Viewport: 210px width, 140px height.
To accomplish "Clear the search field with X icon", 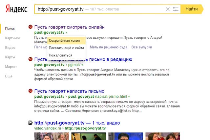I will click(168, 9).
